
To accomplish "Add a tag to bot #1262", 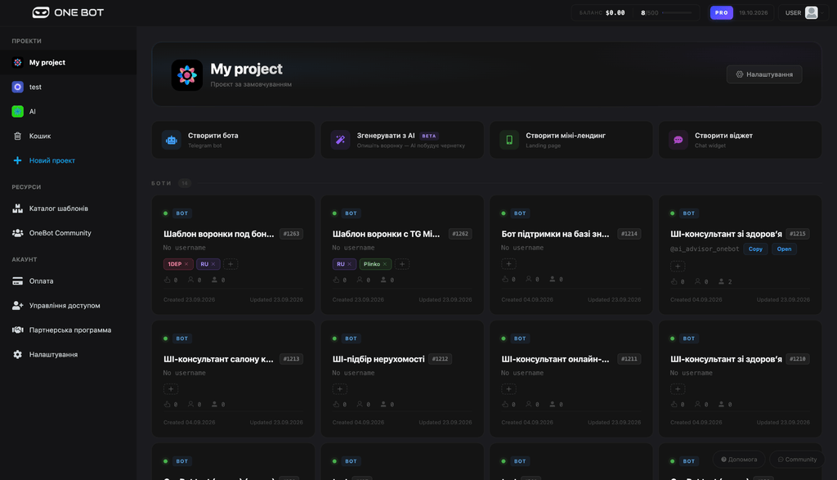I will tap(402, 264).
